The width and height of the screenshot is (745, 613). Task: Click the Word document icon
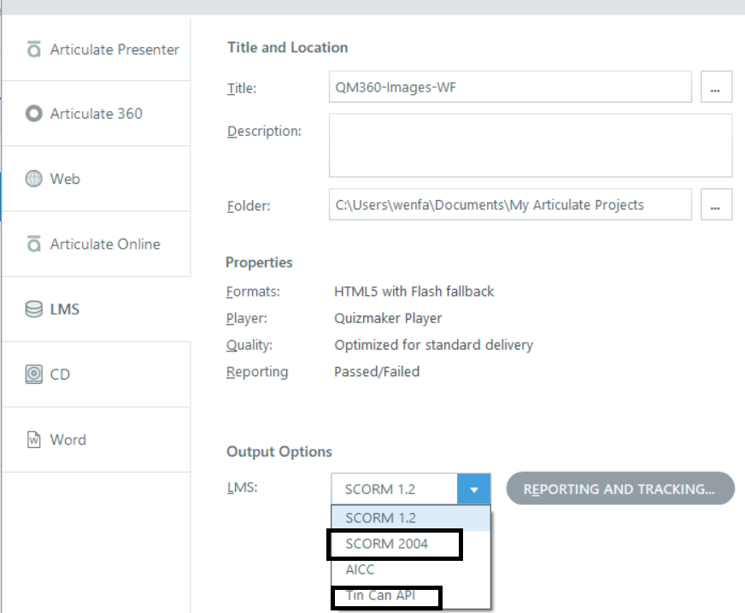point(34,439)
